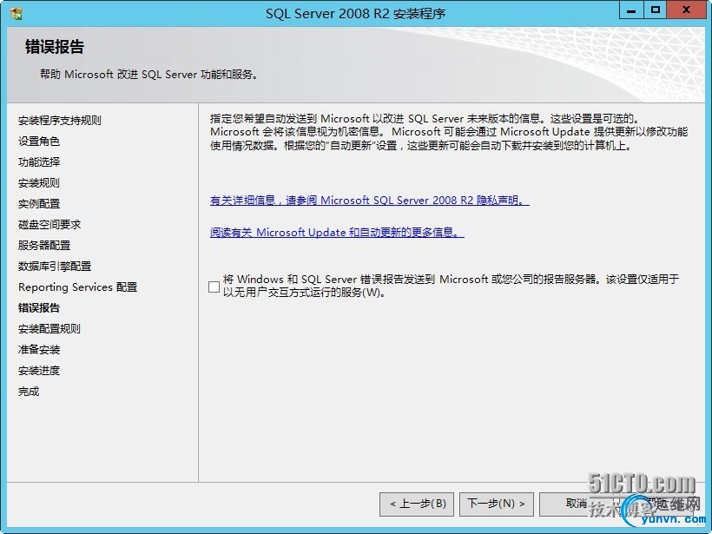Minimize the setup window

631,10
